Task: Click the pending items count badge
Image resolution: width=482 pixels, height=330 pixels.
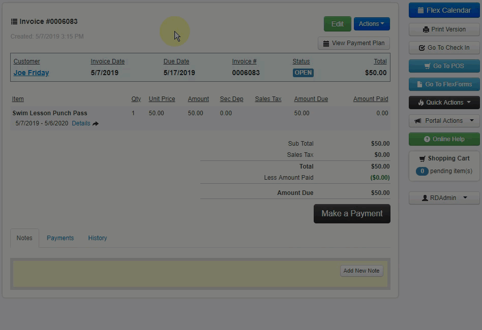Action: point(422,171)
